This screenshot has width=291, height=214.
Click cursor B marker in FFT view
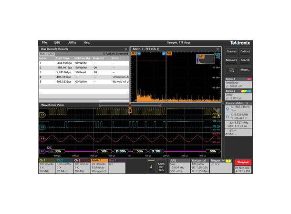pos(164,53)
